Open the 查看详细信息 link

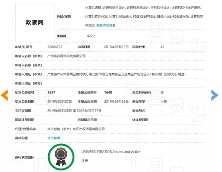point(106,25)
